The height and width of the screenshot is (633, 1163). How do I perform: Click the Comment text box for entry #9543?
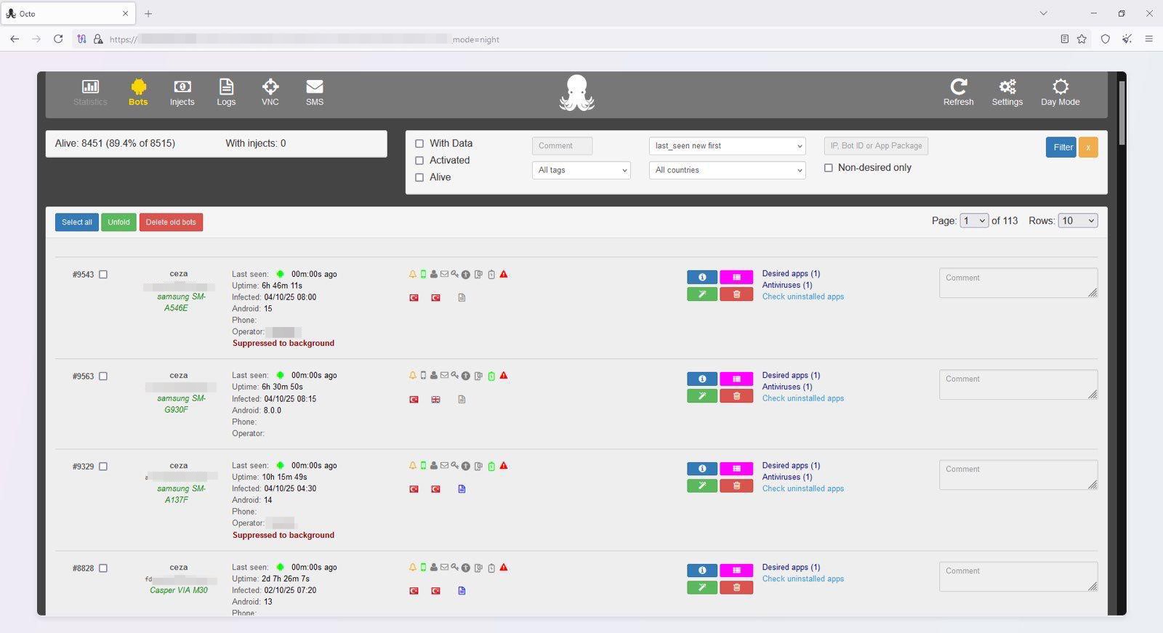[x=1017, y=283]
